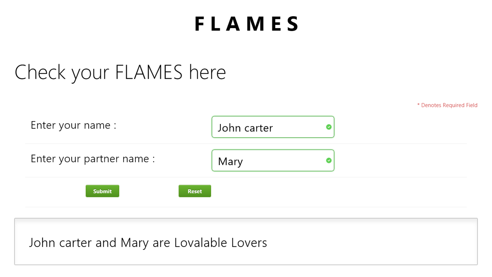Focus the partner name input containing Mary

269,161
